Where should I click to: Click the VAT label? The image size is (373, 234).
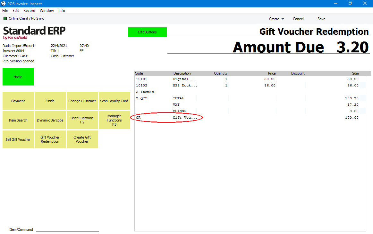(x=176, y=104)
